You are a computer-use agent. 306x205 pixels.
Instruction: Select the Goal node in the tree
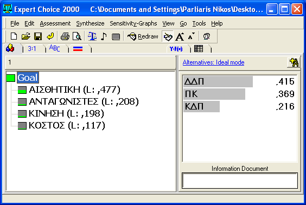tap(28, 78)
